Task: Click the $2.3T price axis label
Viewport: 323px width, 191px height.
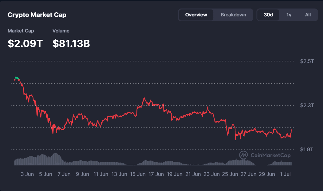Action: tap(307, 105)
